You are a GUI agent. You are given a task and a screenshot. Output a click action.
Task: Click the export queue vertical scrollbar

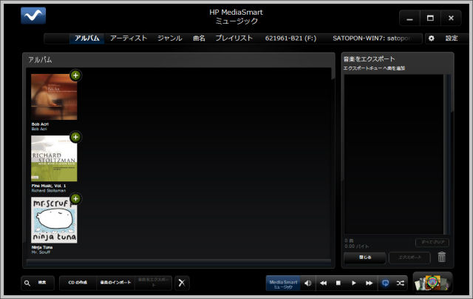point(446,154)
